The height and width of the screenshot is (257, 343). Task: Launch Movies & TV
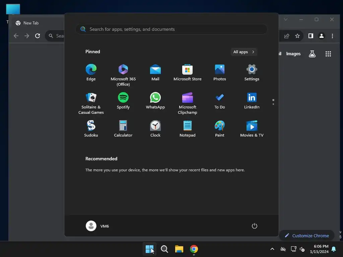coord(252,129)
